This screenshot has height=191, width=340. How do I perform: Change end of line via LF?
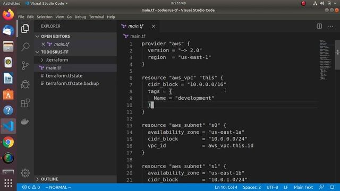click(286, 187)
